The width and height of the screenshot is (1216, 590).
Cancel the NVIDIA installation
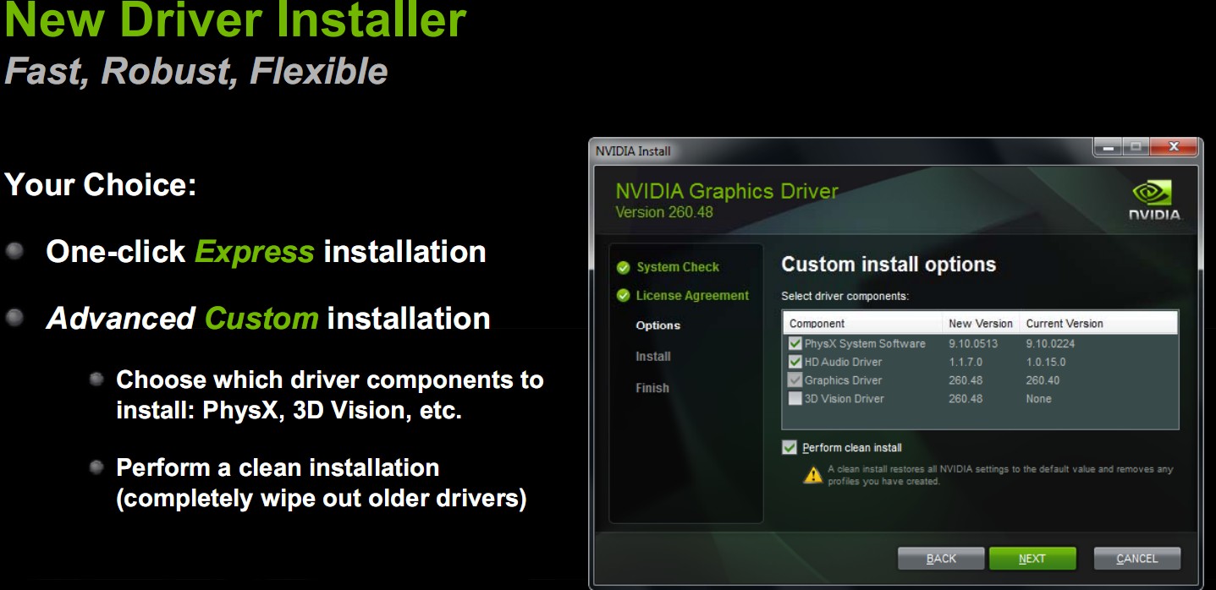click(1137, 559)
